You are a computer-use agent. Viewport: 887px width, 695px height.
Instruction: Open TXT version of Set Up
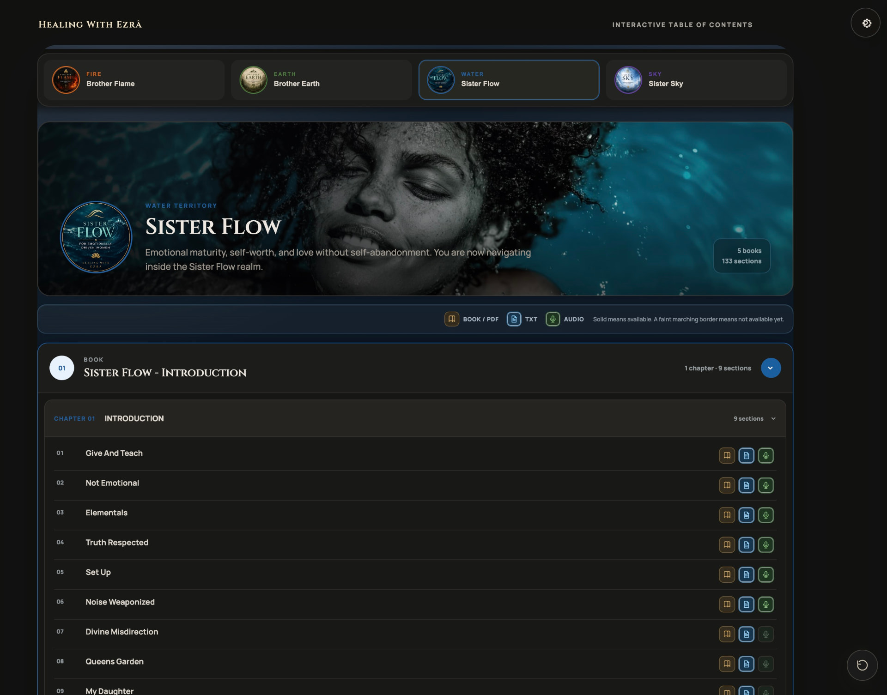(746, 574)
